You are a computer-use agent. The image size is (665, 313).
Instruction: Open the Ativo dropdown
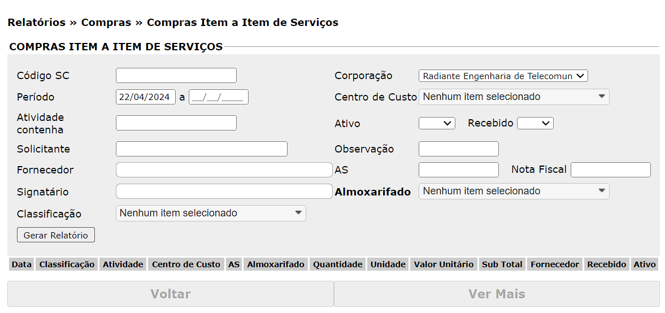tap(436, 123)
